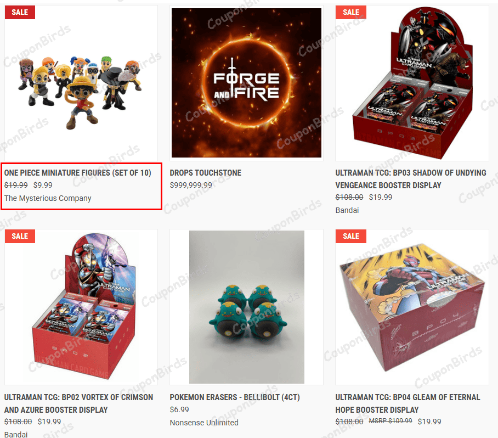The width and height of the screenshot is (498, 438).
Task: Open One Piece Miniature Figures title link
Action: (x=77, y=172)
